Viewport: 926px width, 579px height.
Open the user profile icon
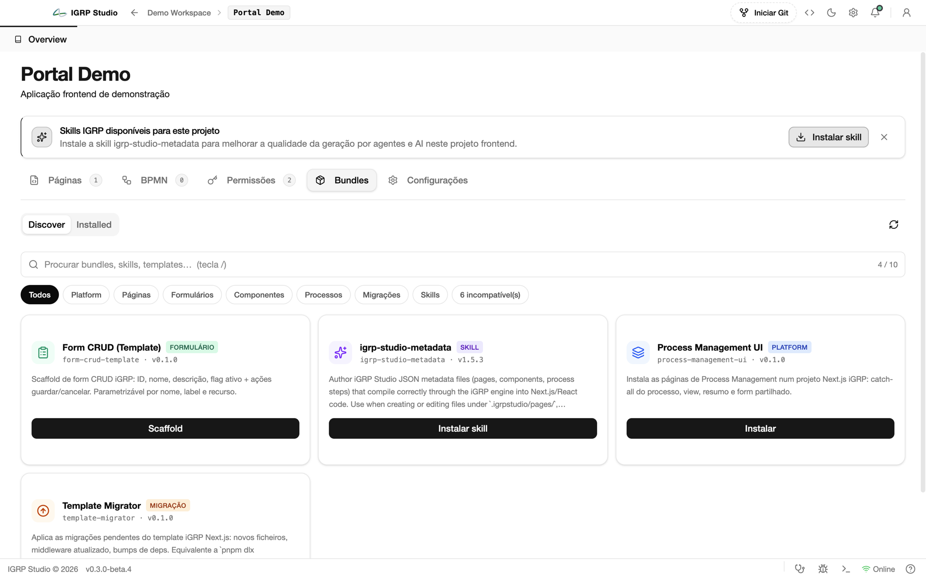[x=907, y=13]
